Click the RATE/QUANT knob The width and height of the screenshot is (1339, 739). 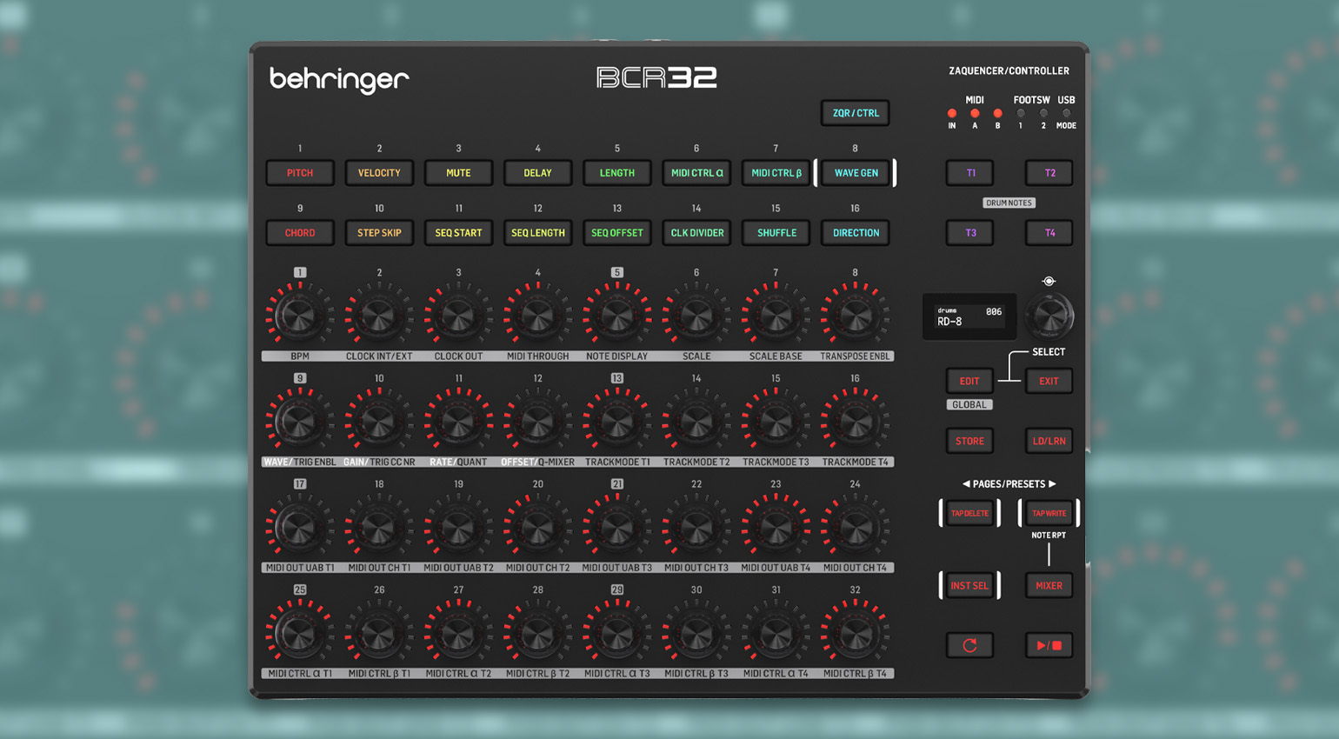point(458,423)
